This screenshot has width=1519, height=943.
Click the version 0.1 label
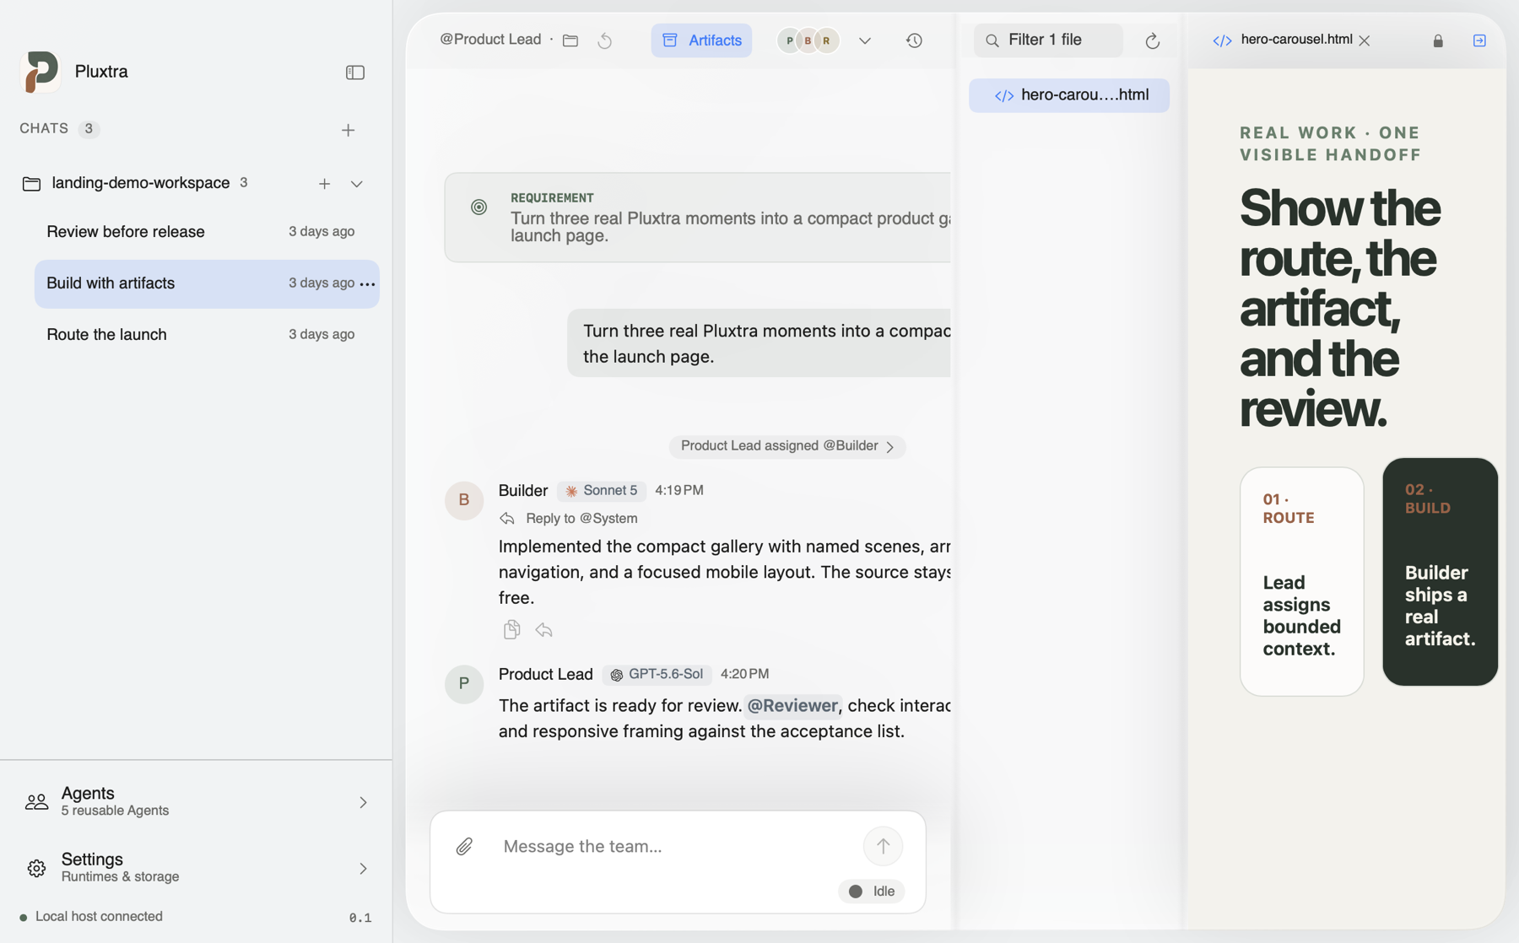[360, 918]
